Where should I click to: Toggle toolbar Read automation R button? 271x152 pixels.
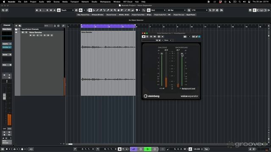coord(47,10)
